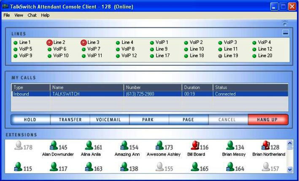Collapse the Lines panel
The width and height of the screenshot is (299, 181).
pos(286,33)
